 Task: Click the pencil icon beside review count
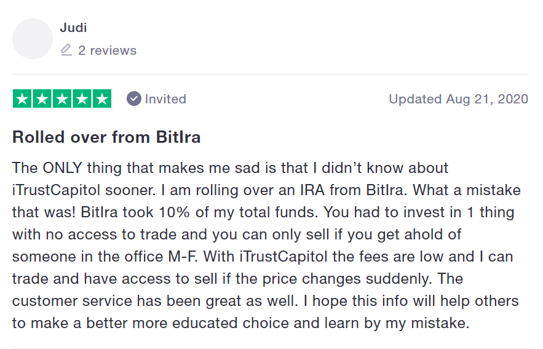(x=66, y=50)
